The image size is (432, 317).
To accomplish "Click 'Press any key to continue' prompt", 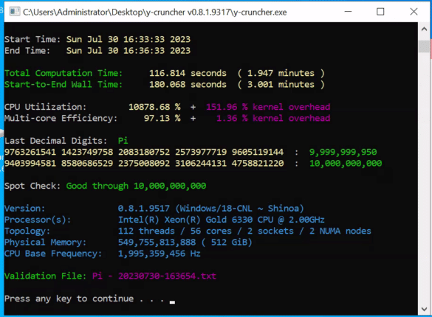I will 69,299.
